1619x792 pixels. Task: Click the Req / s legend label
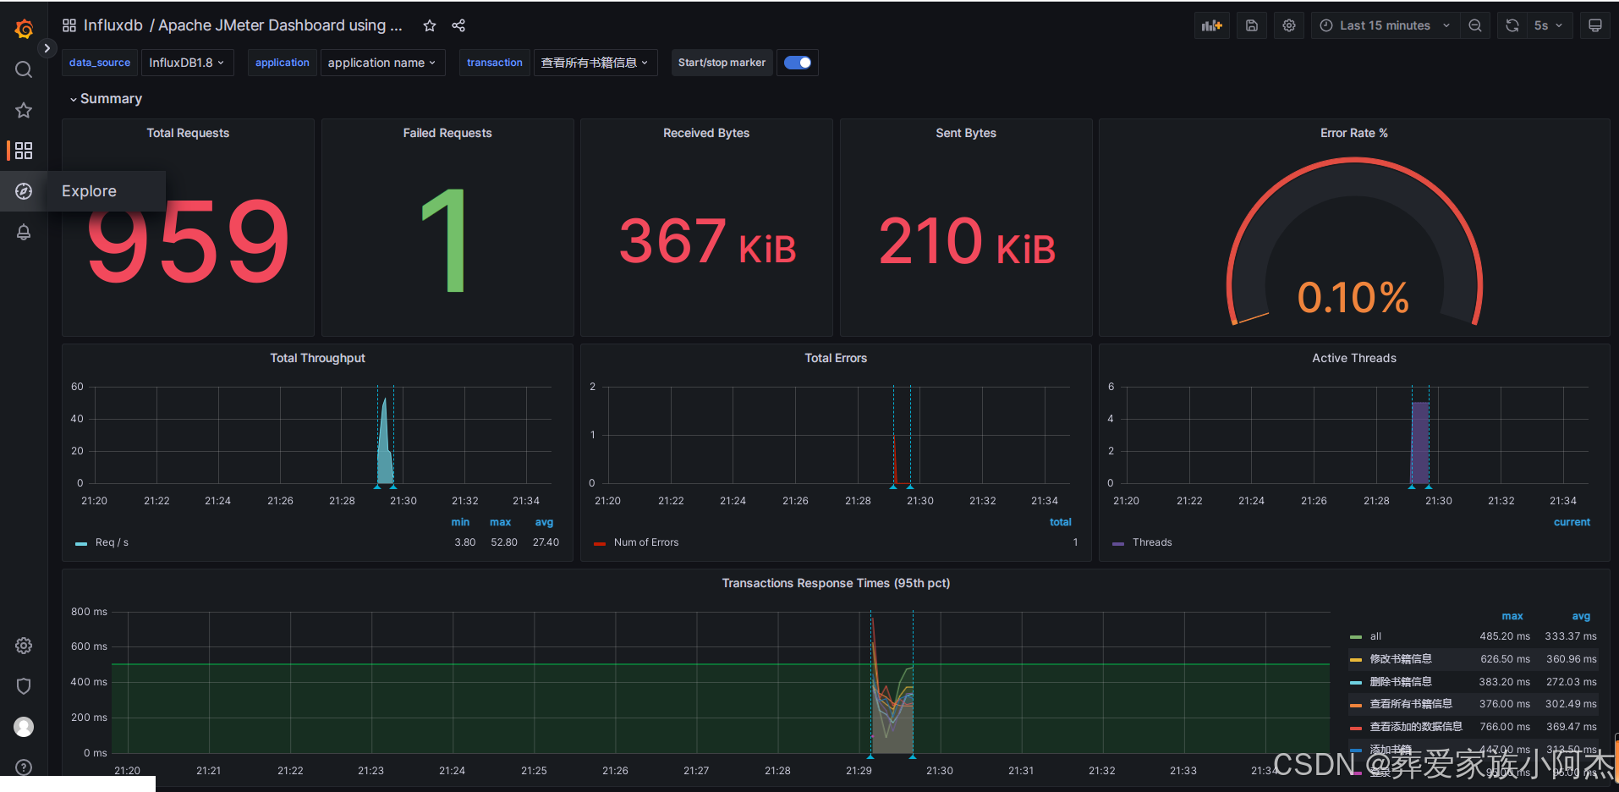coord(112,542)
